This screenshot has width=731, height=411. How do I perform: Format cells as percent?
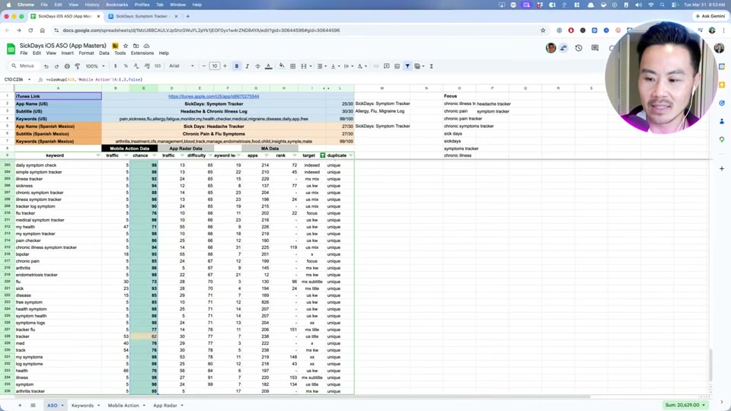[126, 66]
